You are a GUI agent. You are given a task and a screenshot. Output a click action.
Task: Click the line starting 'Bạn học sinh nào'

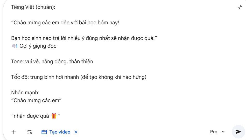[84, 38]
